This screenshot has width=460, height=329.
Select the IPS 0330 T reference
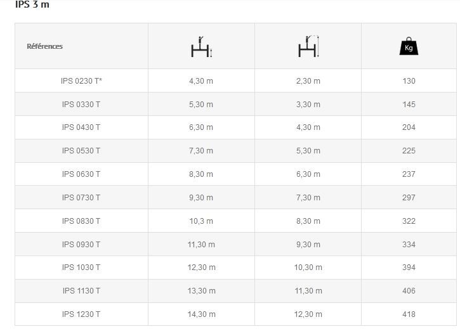tap(81, 105)
